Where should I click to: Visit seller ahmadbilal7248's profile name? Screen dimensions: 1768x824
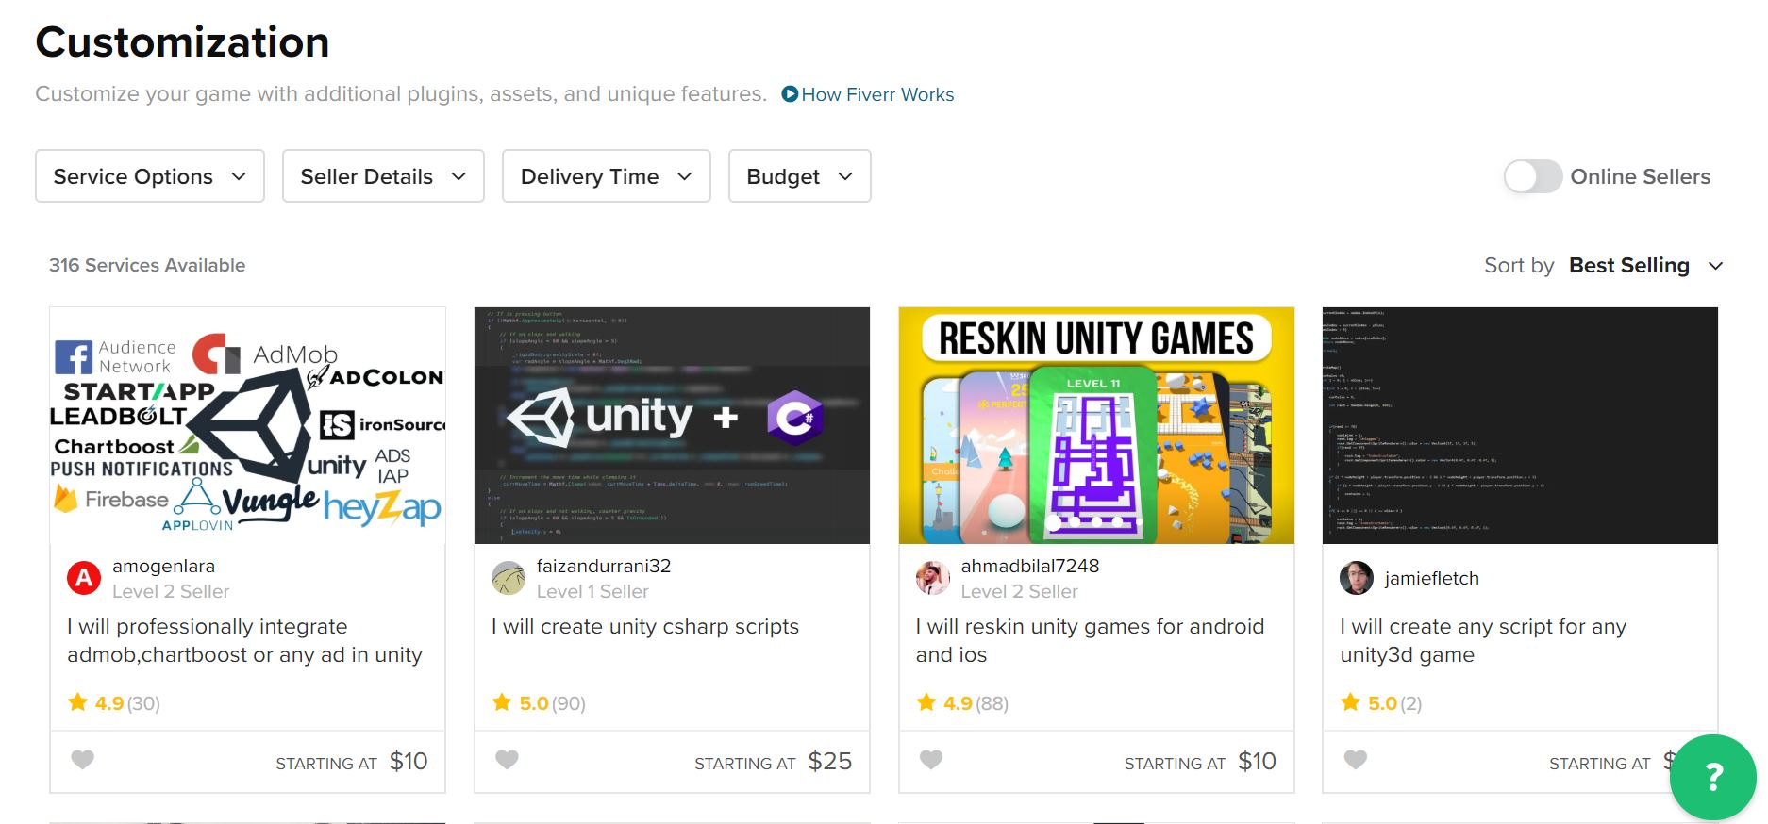click(1030, 566)
